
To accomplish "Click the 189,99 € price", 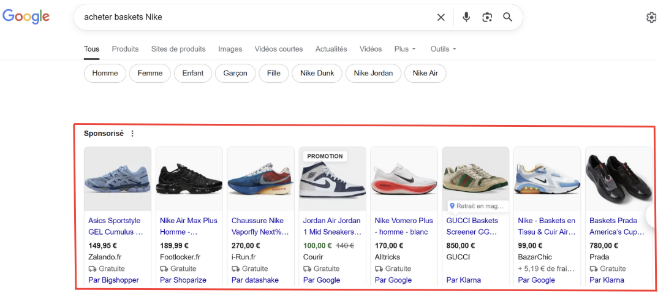I will [x=175, y=245].
